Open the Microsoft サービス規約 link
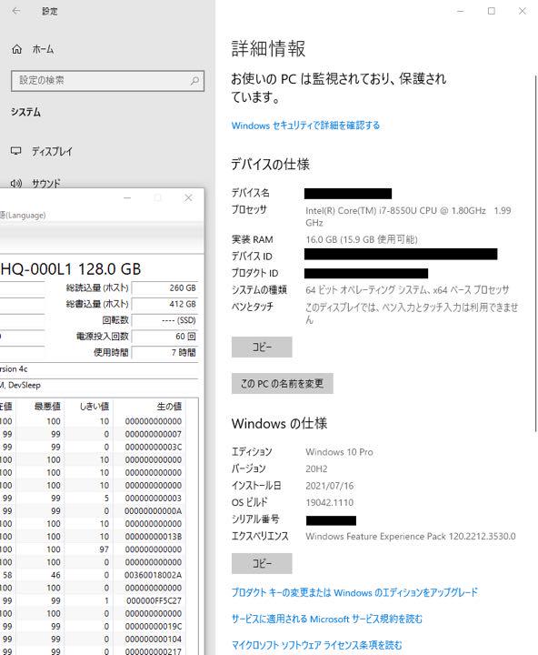The image size is (538, 655). pyautogui.click(x=327, y=619)
